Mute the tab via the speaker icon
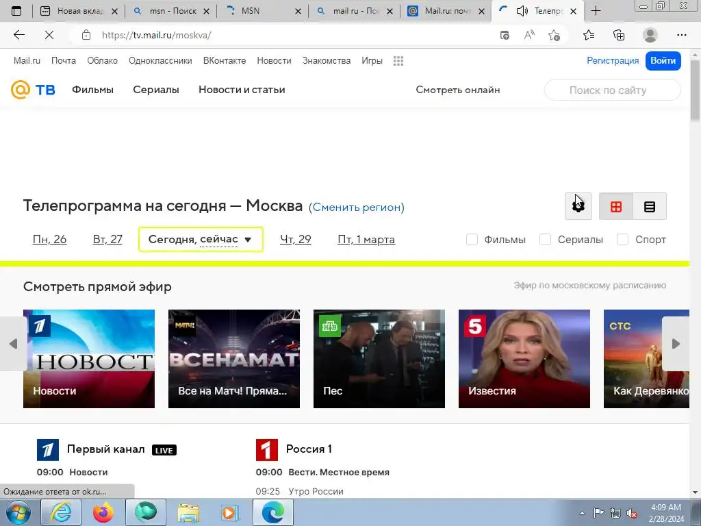The height and width of the screenshot is (526, 701). (522, 11)
